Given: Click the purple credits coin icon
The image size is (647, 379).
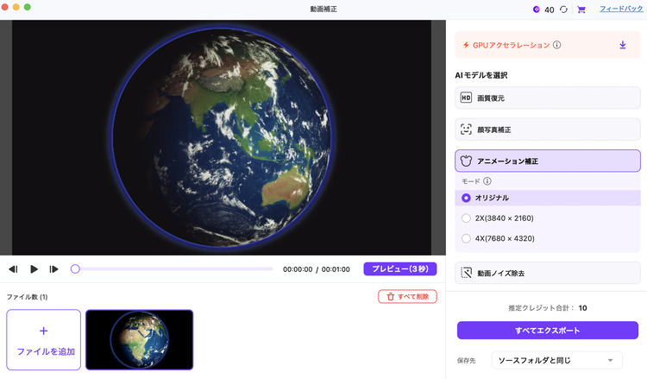Looking at the screenshot, I should click(537, 9).
